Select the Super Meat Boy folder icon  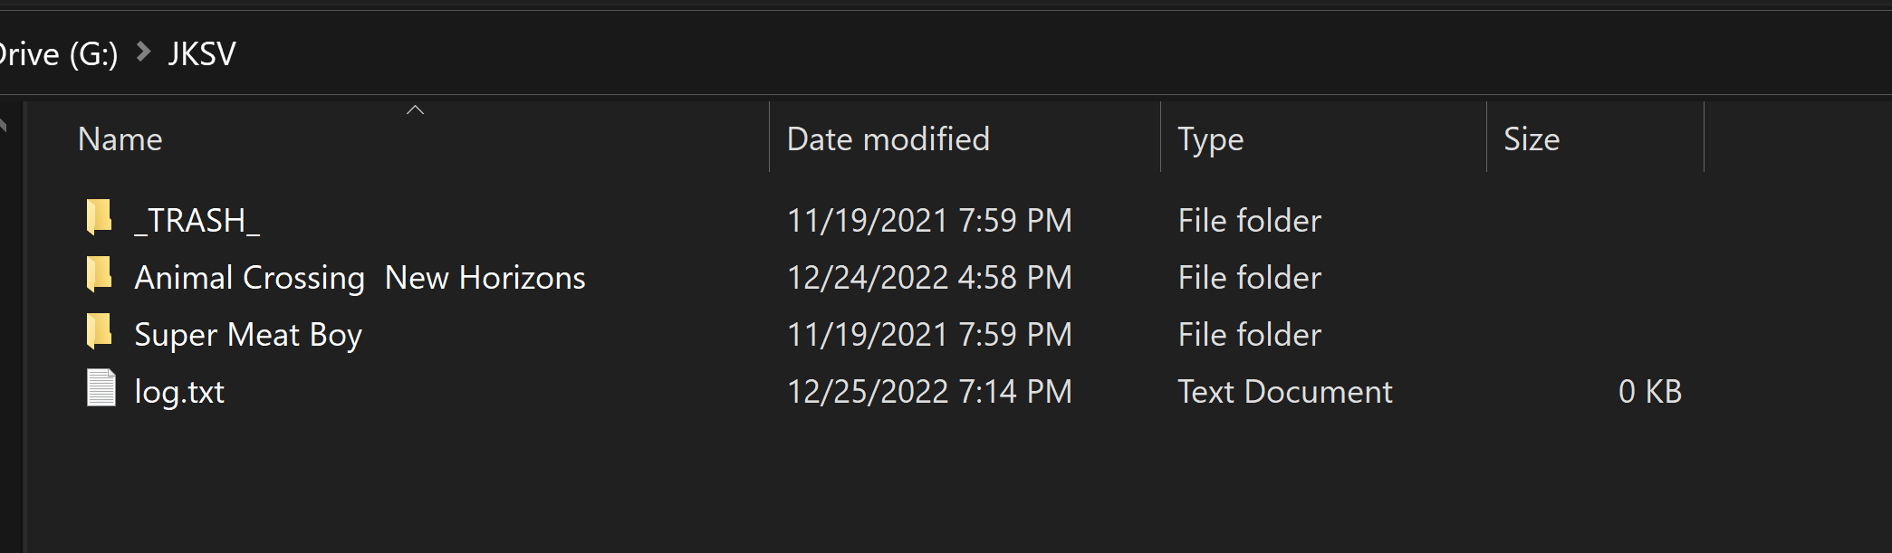tap(100, 332)
